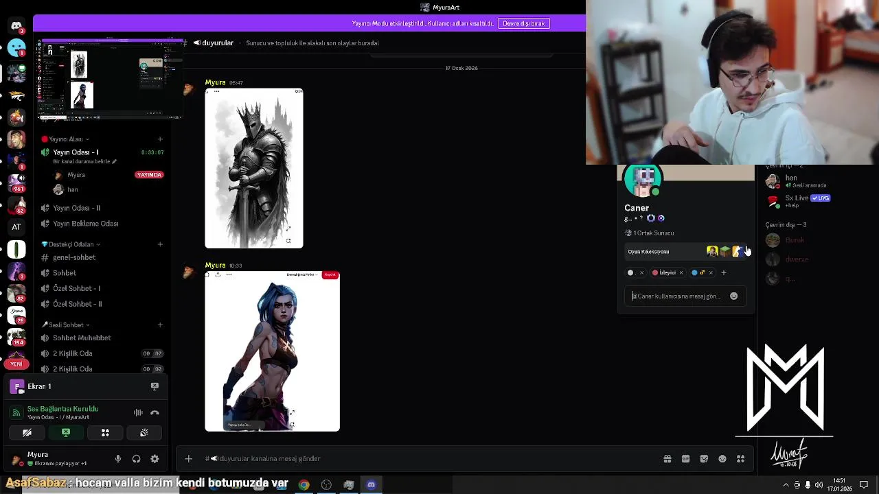
Task: Focus message field to Caner
Action: click(x=676, y=296)
